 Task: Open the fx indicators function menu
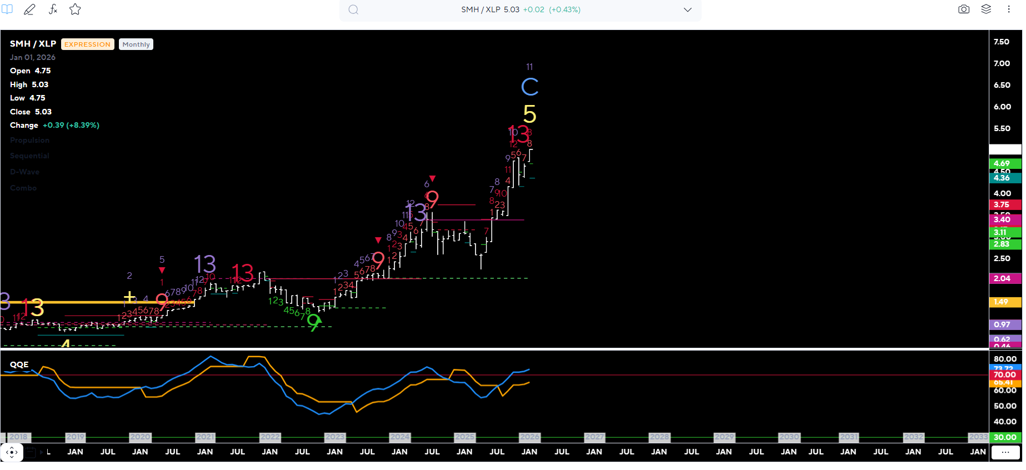coord(53,9)
